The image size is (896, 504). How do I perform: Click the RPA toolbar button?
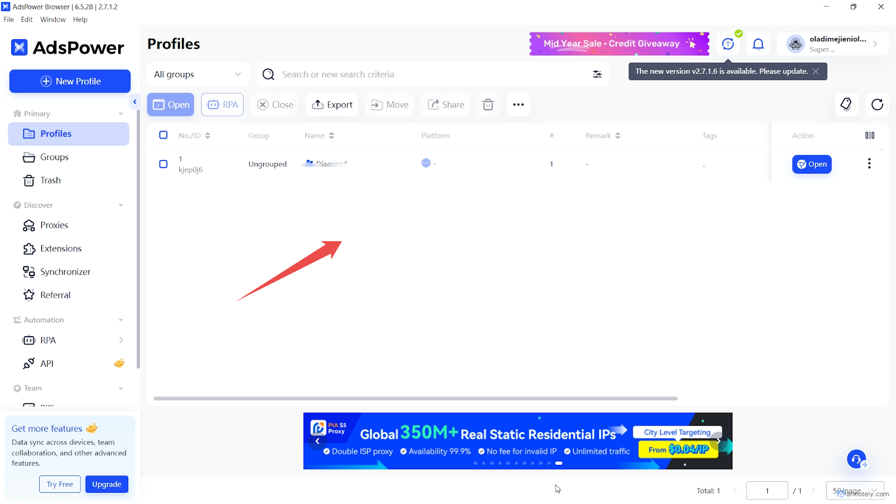(x=222, y=105)
